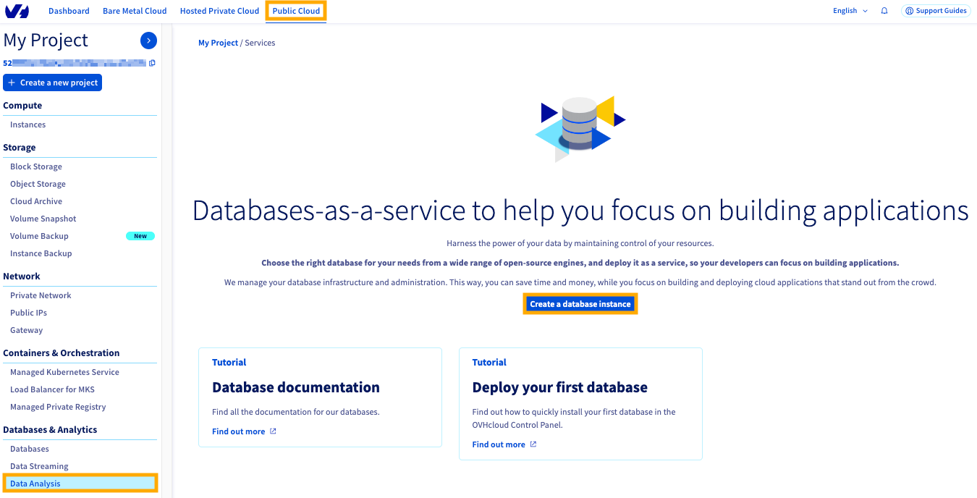Viewport: 977px width, 498px height.
Task: Switch to the Public Cloud tab
Action: point(295,11)
